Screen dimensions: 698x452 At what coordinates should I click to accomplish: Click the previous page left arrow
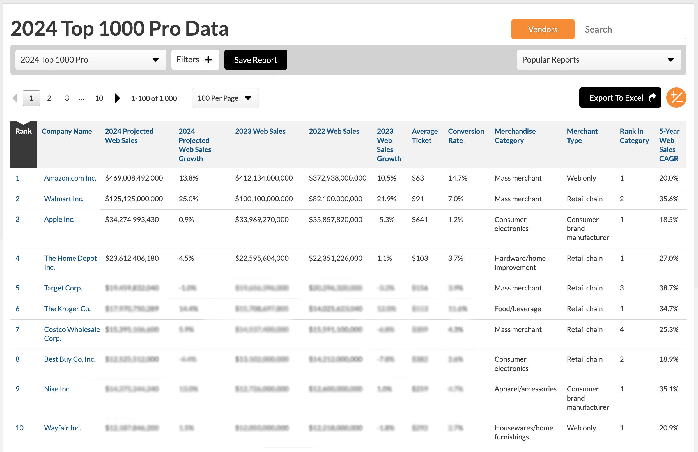click(x=15, y=98)
